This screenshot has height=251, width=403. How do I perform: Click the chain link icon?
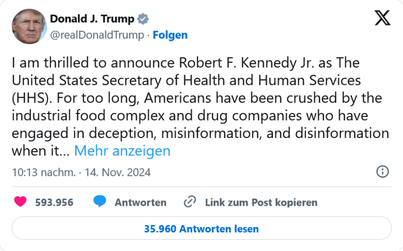click(190, 202)
